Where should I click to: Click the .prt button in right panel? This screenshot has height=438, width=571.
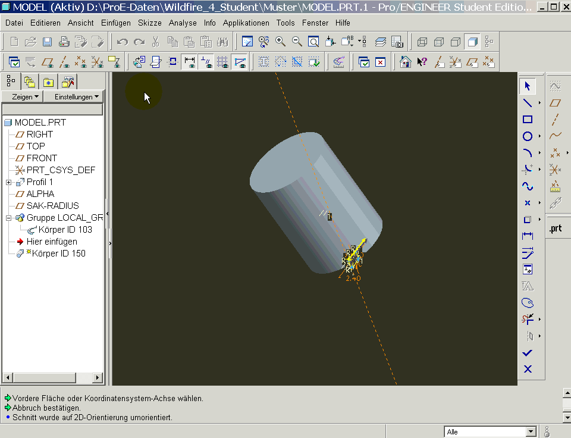556,229
